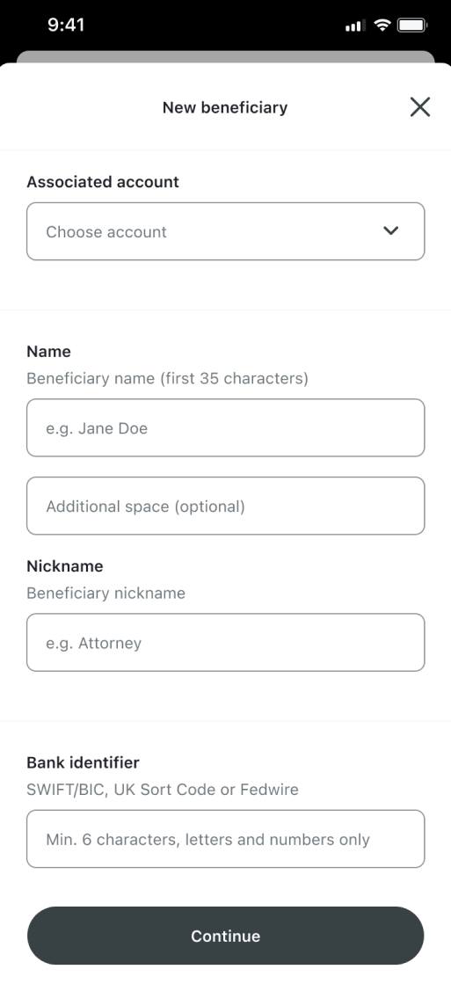Select the Additional space (optional) field
Screen dimensions: 451x984
[x=225, y=506]
